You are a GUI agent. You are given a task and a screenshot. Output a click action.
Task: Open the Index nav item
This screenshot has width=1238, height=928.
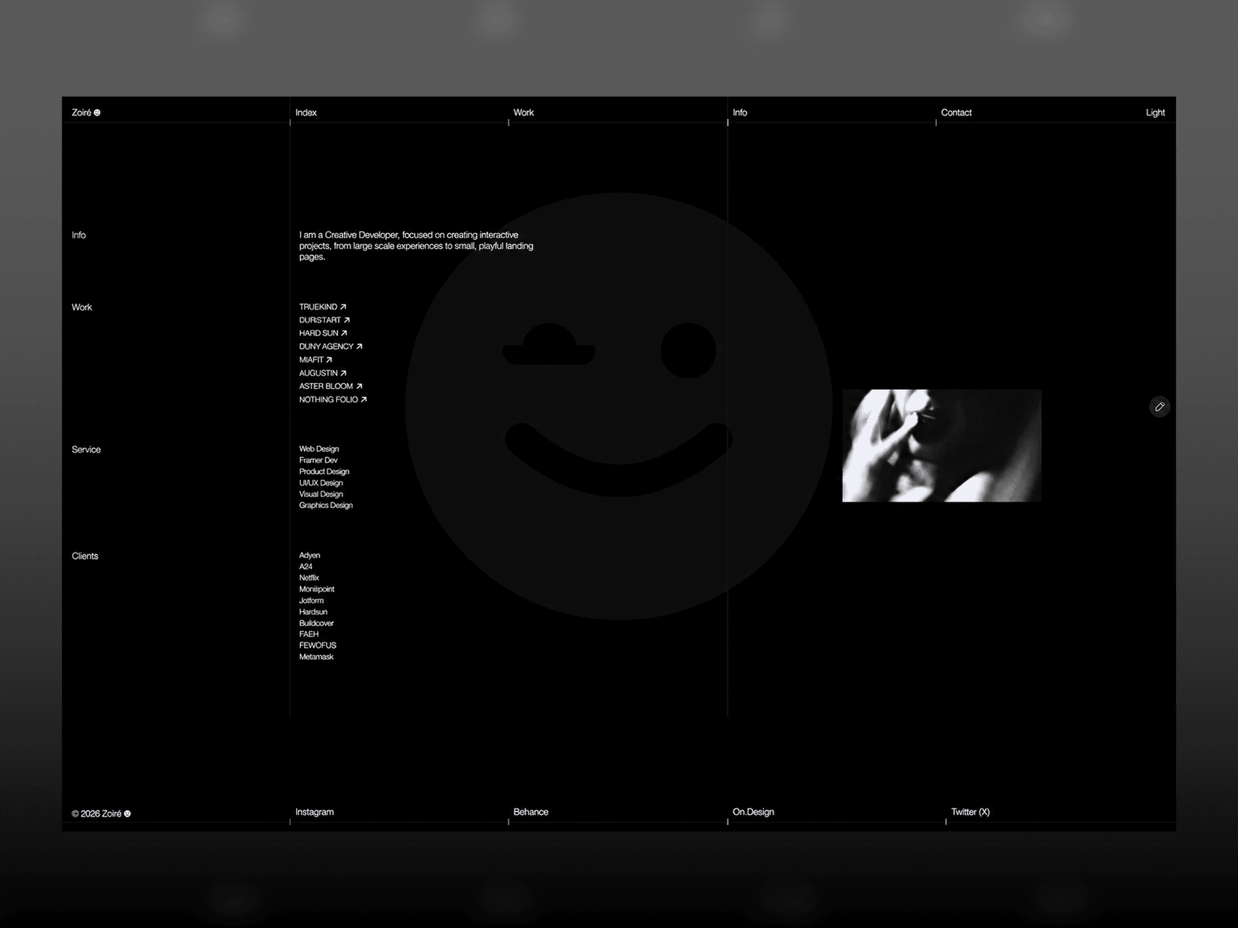coord(306,112)
